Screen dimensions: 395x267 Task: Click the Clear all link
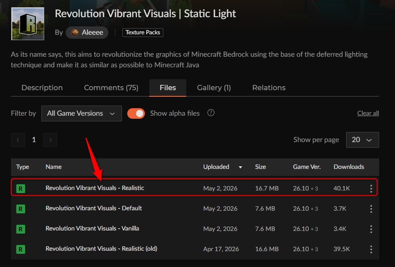coord(368,113)
